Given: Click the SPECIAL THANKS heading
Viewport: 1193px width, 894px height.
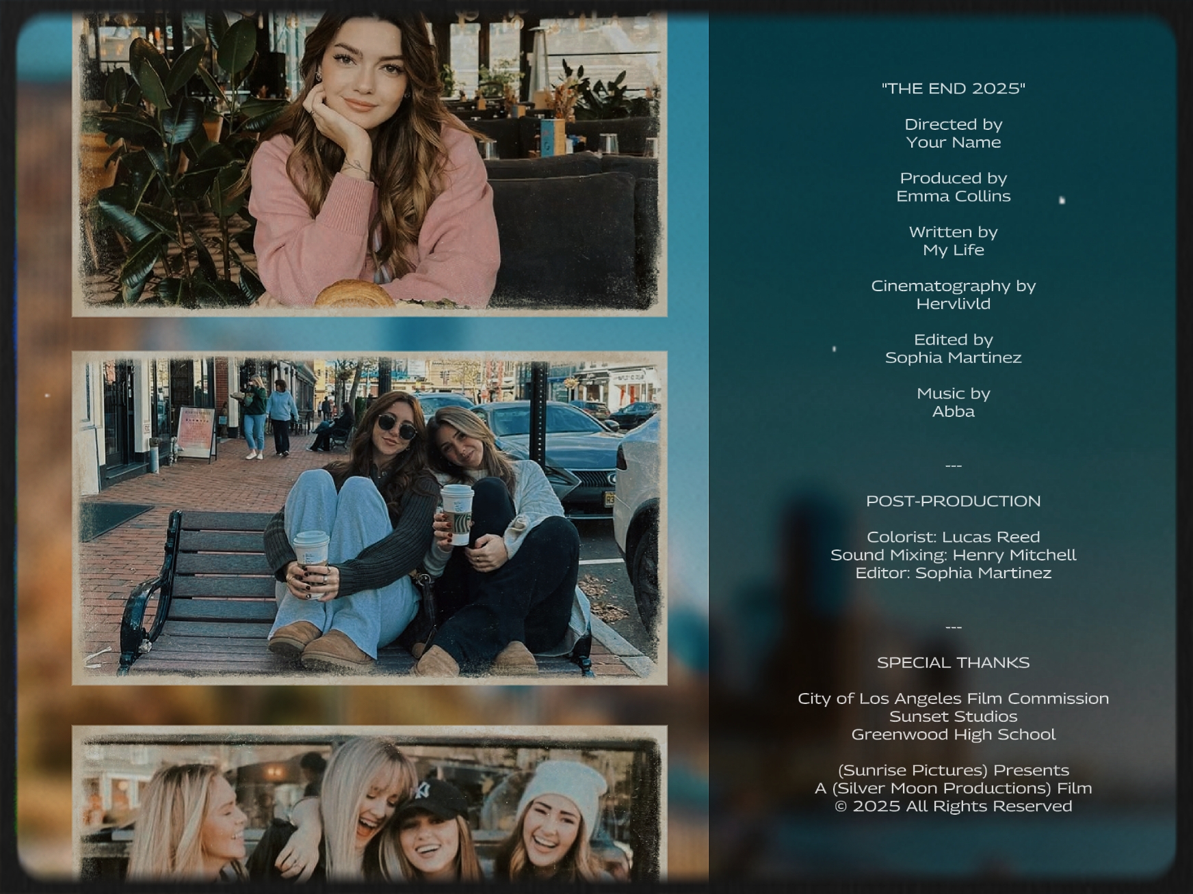Looking at the screenshot, I should pyautogui.click(x=953, y=662).
